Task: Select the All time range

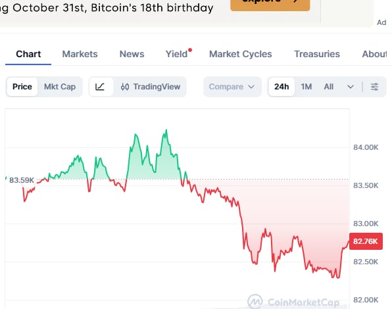Action: click(328, 87)
